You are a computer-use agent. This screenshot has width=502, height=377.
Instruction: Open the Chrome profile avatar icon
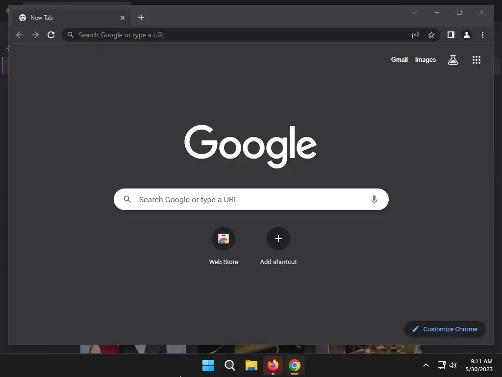pyautogui.click(x=467, y=35)
